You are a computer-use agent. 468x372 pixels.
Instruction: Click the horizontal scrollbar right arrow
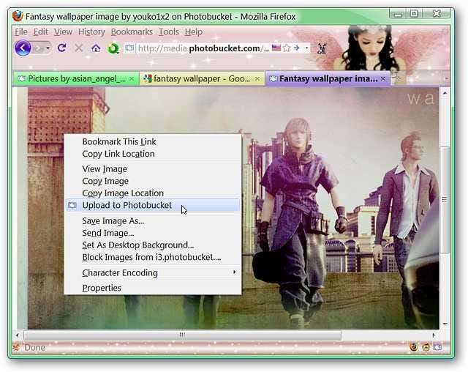click(434, 335)
